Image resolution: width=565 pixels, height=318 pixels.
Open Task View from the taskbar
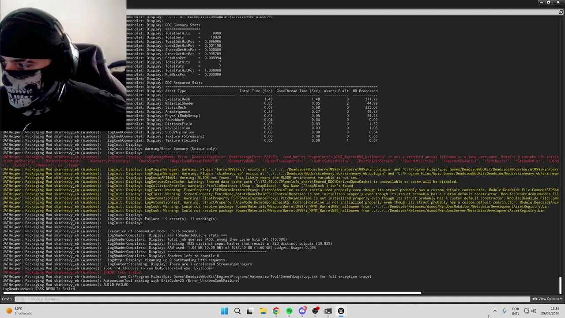(250, 311)
